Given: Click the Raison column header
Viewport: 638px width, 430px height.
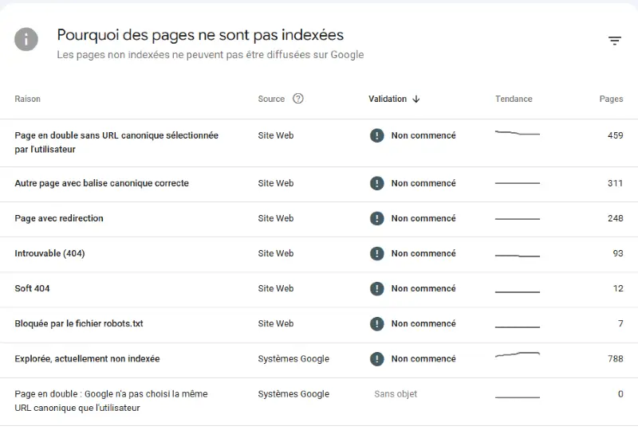Looking at the screenshot, I should pos(27,99).
